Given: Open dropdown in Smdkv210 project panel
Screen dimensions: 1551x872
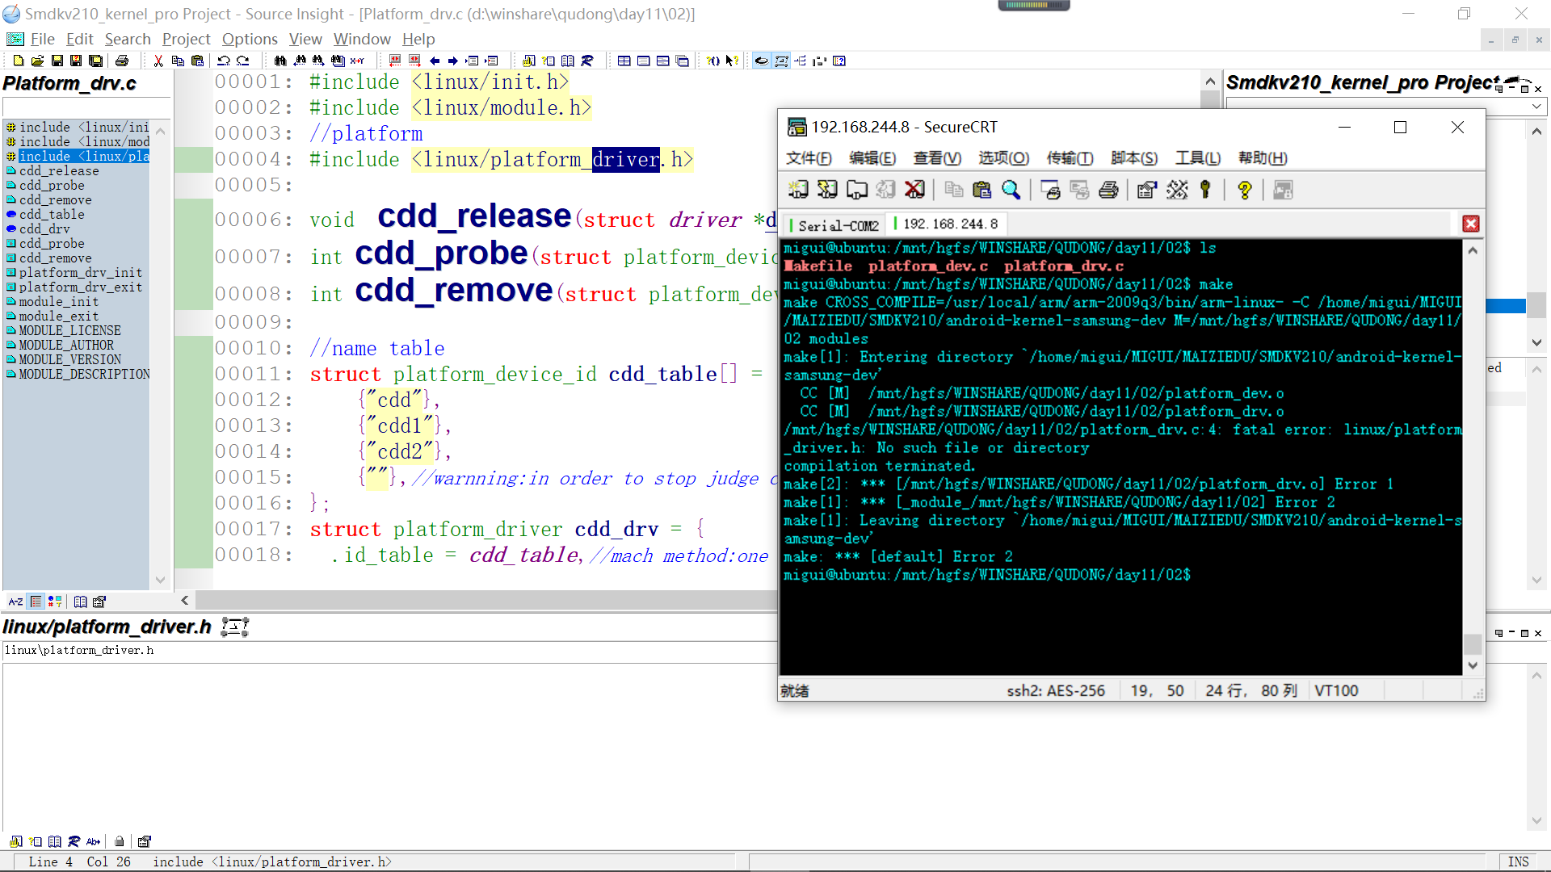Looking at the screenshot, I should pos(1536,107).
